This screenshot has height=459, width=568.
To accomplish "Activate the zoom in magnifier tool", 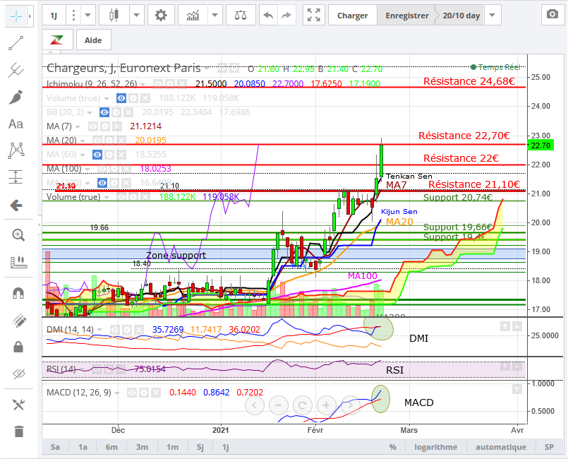I will (x=18, y=235).
